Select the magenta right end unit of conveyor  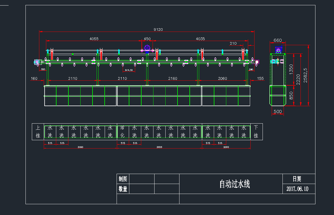[x=257, y=62]
